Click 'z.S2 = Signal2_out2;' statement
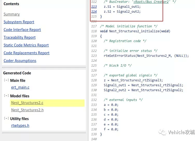This screenshot has width=195, height=141. point(122,12)
